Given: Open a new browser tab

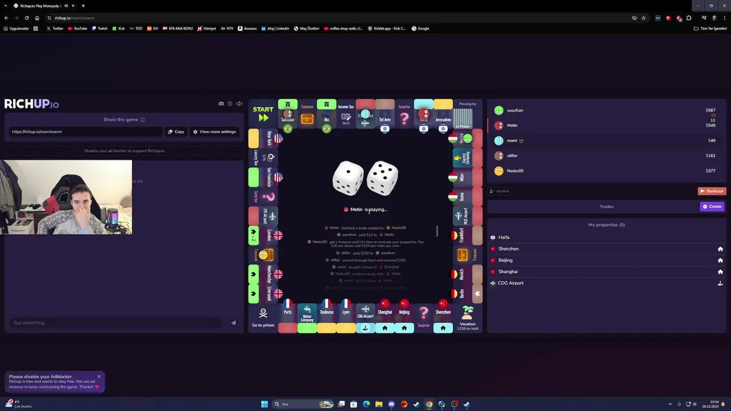Looking at the screenshot, I should click(83, 6).
